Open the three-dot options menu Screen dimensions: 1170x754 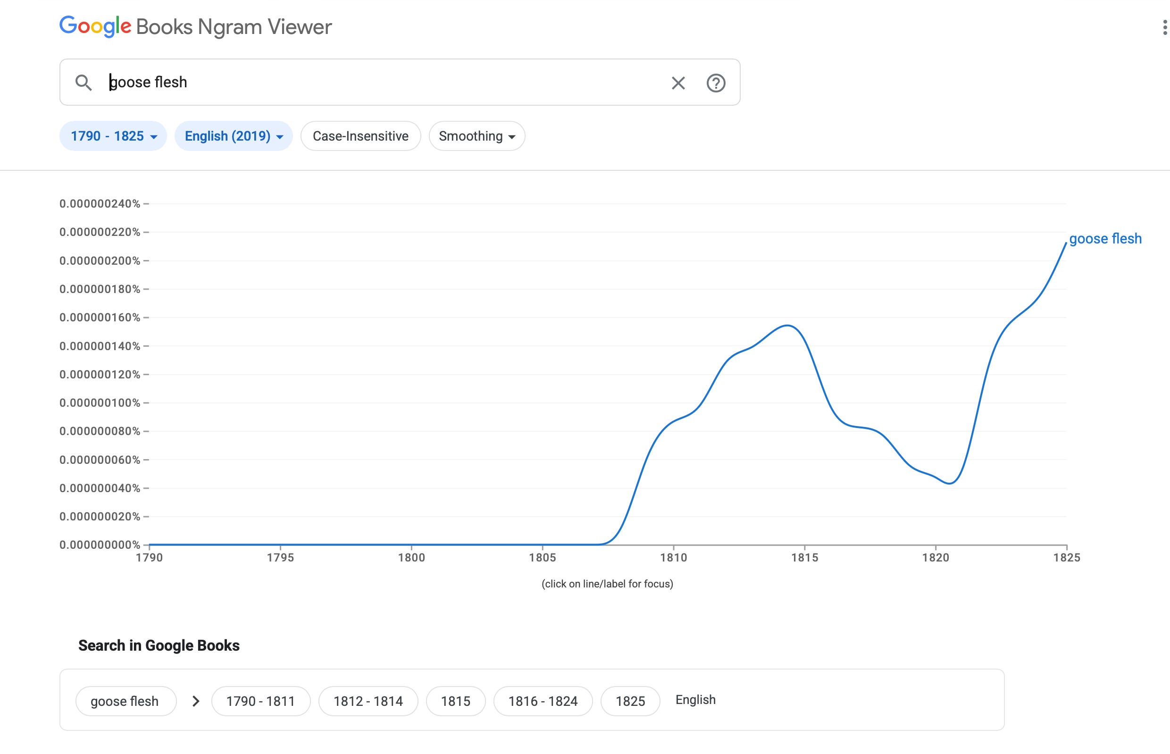click(x=1165, y=27)
